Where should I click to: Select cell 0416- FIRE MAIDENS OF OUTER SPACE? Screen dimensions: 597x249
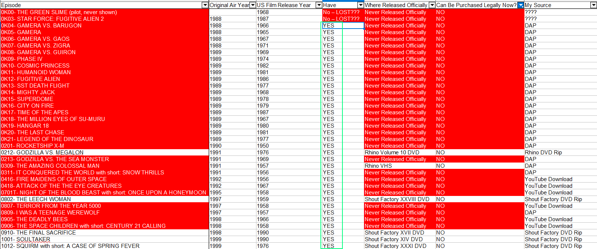tap(105, 179)
